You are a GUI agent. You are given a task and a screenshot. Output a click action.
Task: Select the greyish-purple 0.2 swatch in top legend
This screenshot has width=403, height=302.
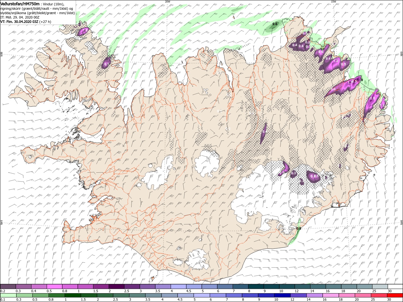point(8,287)
